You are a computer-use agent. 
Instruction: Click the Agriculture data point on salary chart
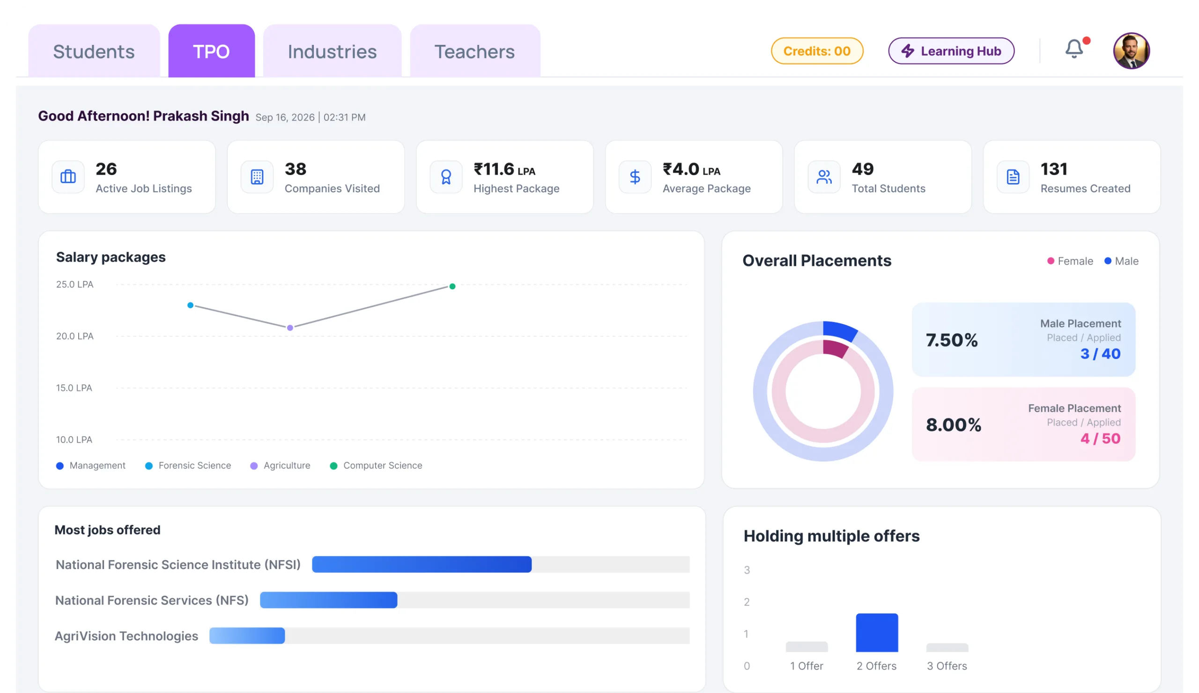tap(290, 328)
